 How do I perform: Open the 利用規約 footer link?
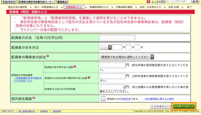tap(44, 111)
